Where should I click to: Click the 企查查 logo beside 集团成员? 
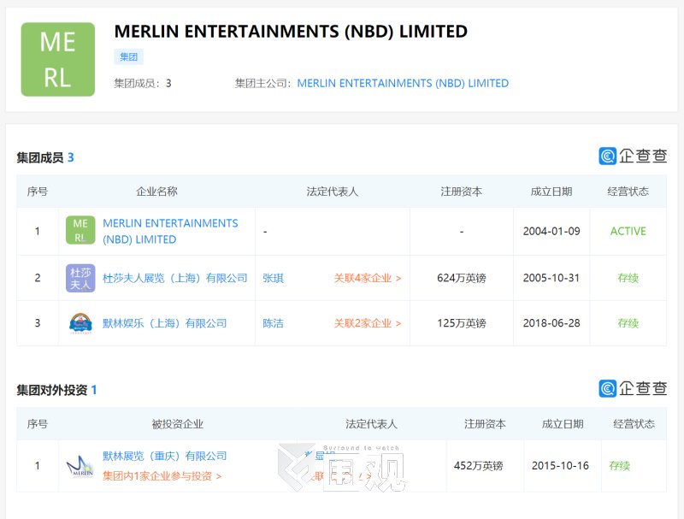click(x=633, y=156)
